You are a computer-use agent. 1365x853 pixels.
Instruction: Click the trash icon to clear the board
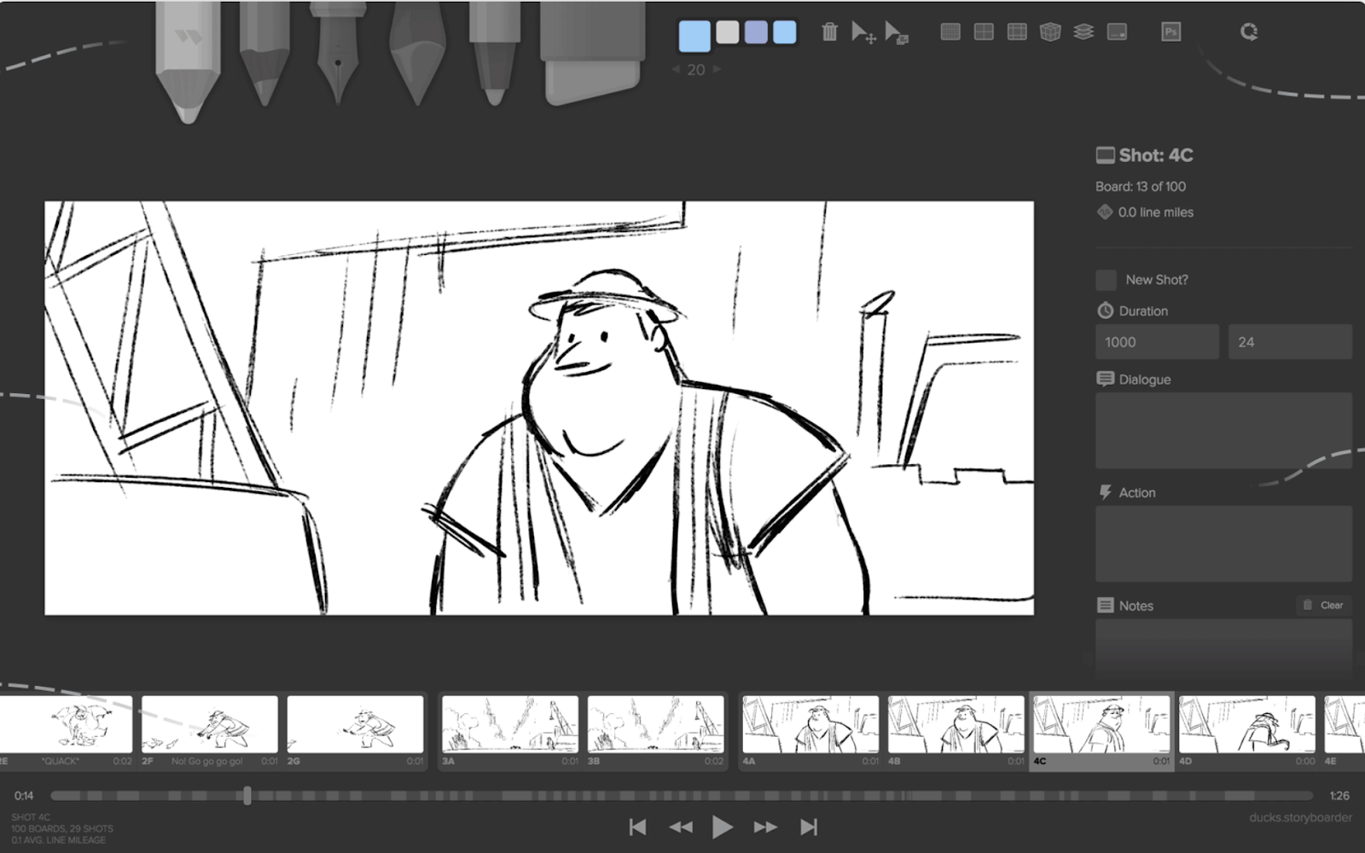(829, 32)
